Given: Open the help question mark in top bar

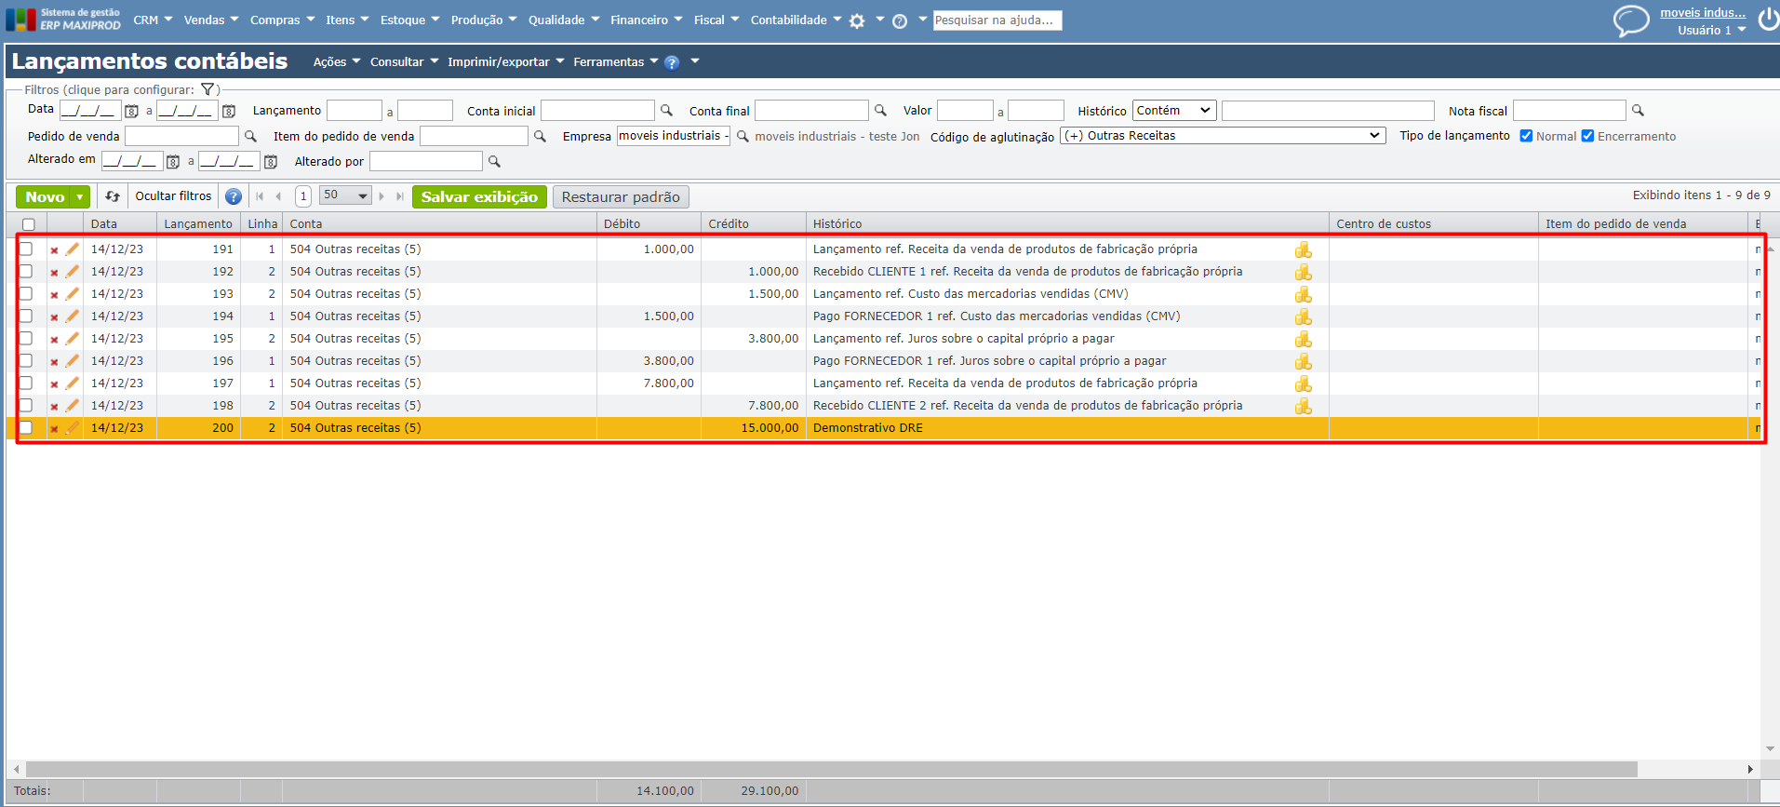Looking at the screenshot, I should coord(900,20).
